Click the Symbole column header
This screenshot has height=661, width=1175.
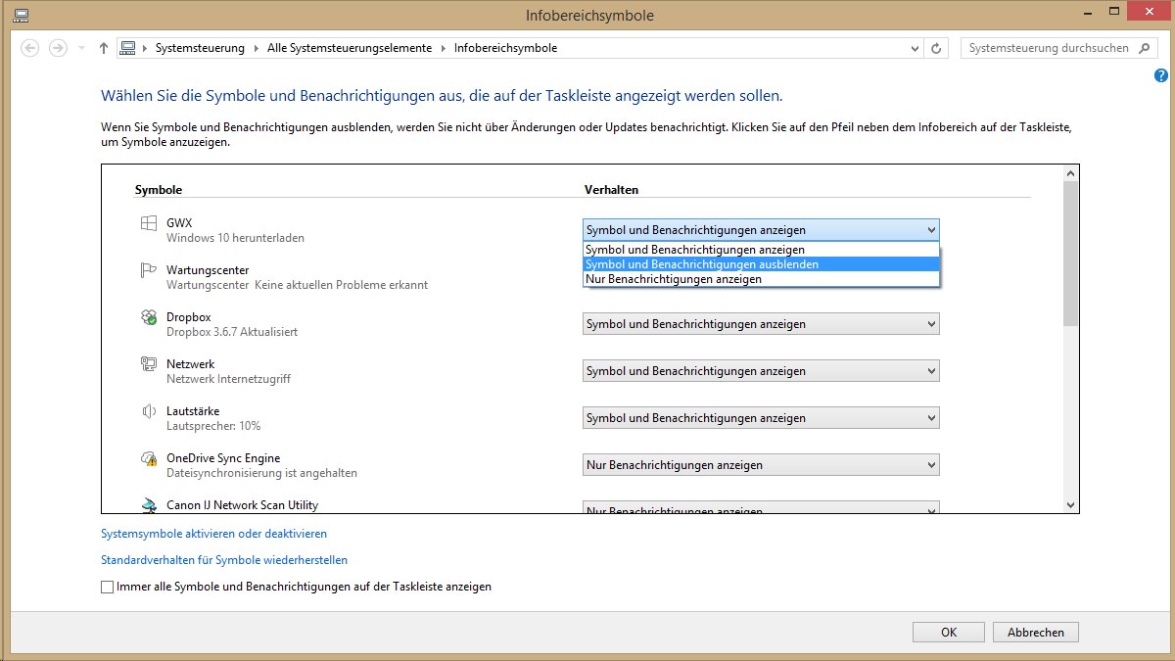point(159,189)
